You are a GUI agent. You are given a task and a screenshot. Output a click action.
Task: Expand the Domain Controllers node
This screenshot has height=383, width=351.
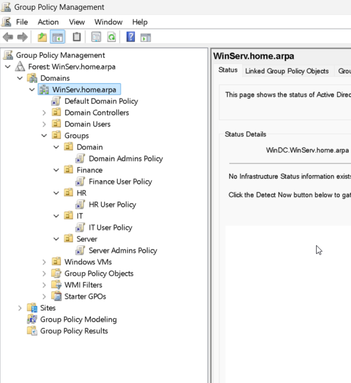44,113
